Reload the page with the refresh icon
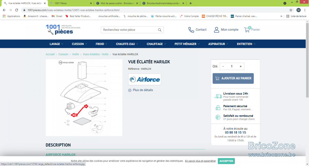This screenshot has width=309, height=166. pos(17,10)
